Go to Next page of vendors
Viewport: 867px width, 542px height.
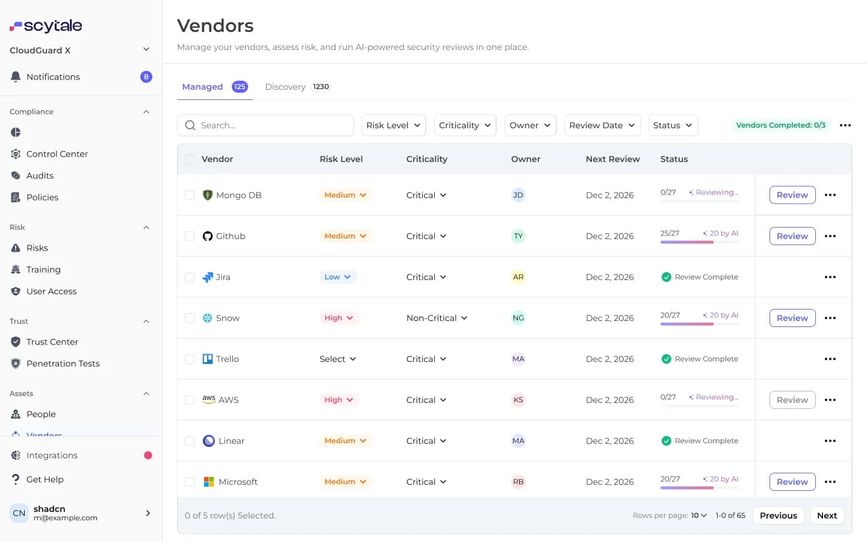(827, 516)
